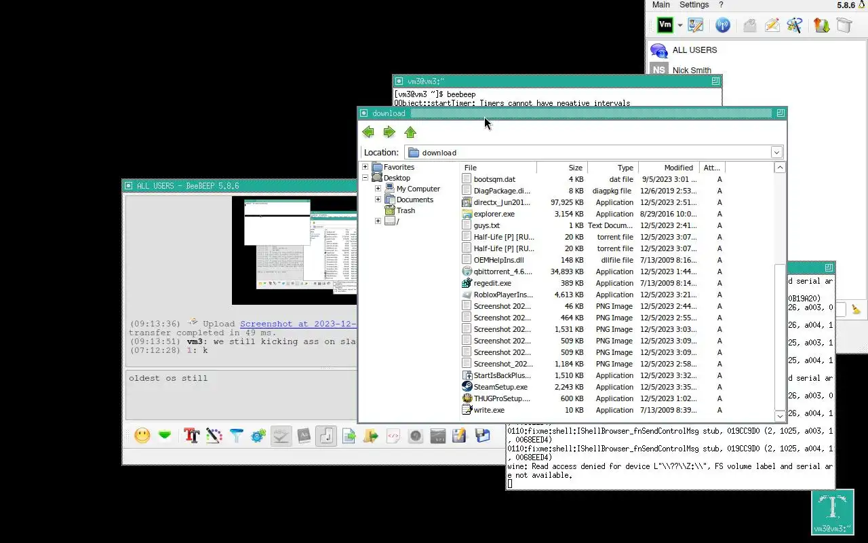Open the edit profile icon in BeeBEEP toolbar
Image resolution: width=868 pixels, height=543 pixels.
(696, 25)
